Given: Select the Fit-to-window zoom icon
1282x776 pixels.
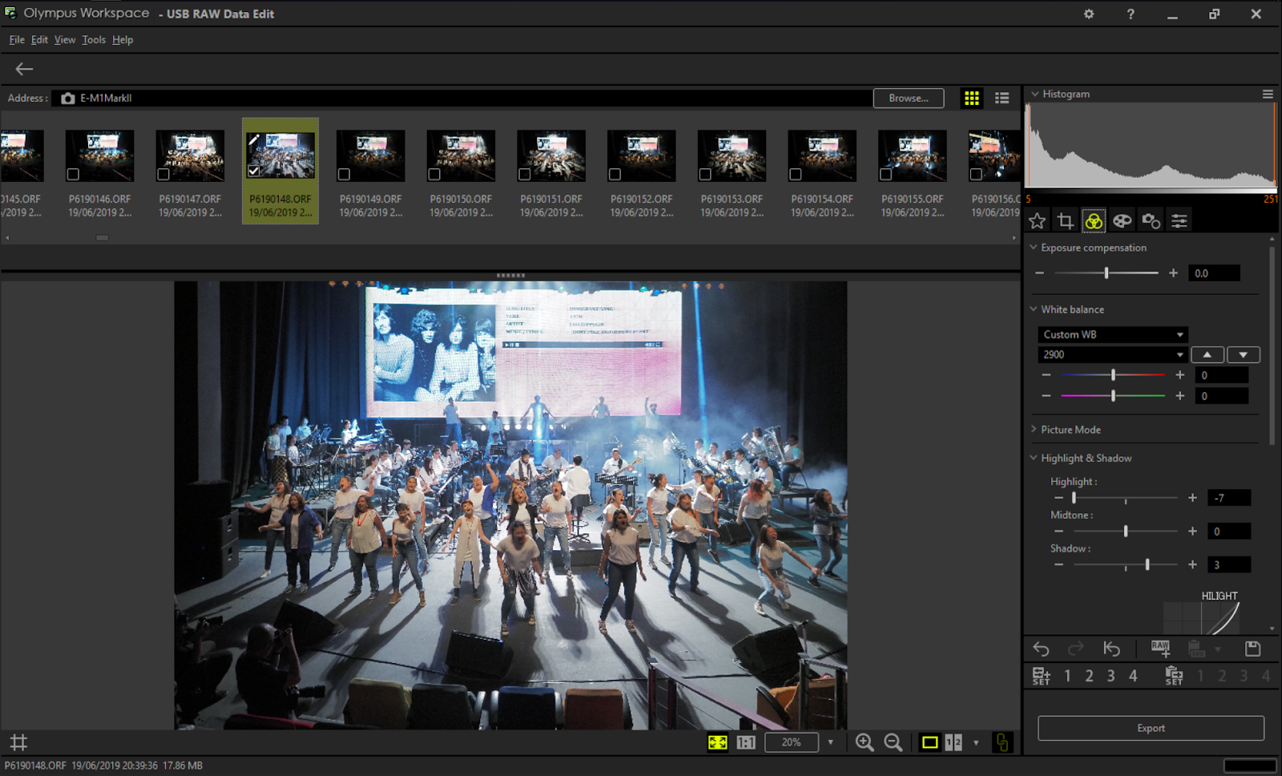Looking at the screenshot, I should pos(718,742).
